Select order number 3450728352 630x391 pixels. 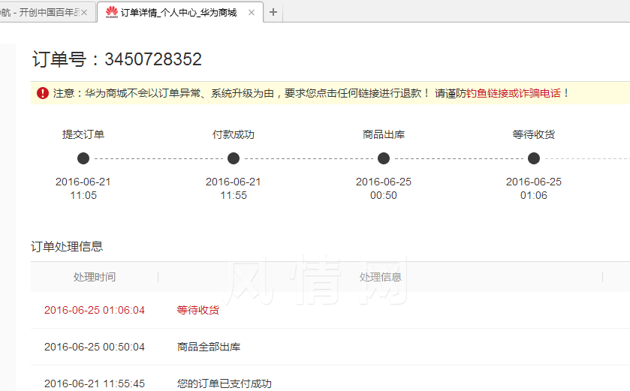(153, 59)
